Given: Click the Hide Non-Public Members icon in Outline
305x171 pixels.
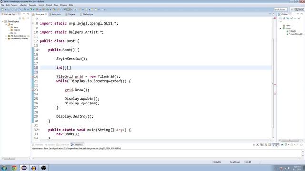Looking at the screenshot, I should click(295, 19).
